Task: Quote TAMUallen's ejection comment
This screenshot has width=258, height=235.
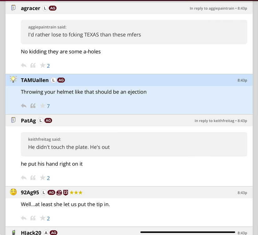Action: click(33, 106)
